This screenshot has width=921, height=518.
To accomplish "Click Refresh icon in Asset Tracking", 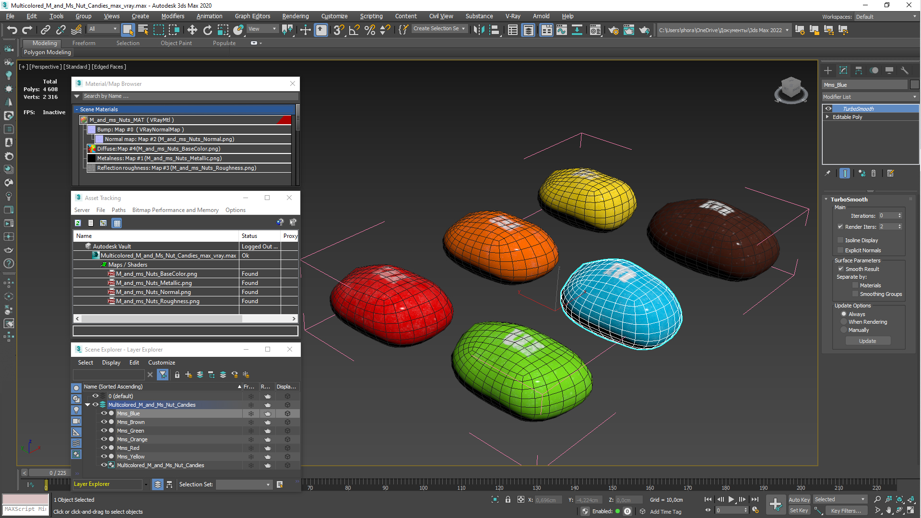I will (x=78, y=223).
